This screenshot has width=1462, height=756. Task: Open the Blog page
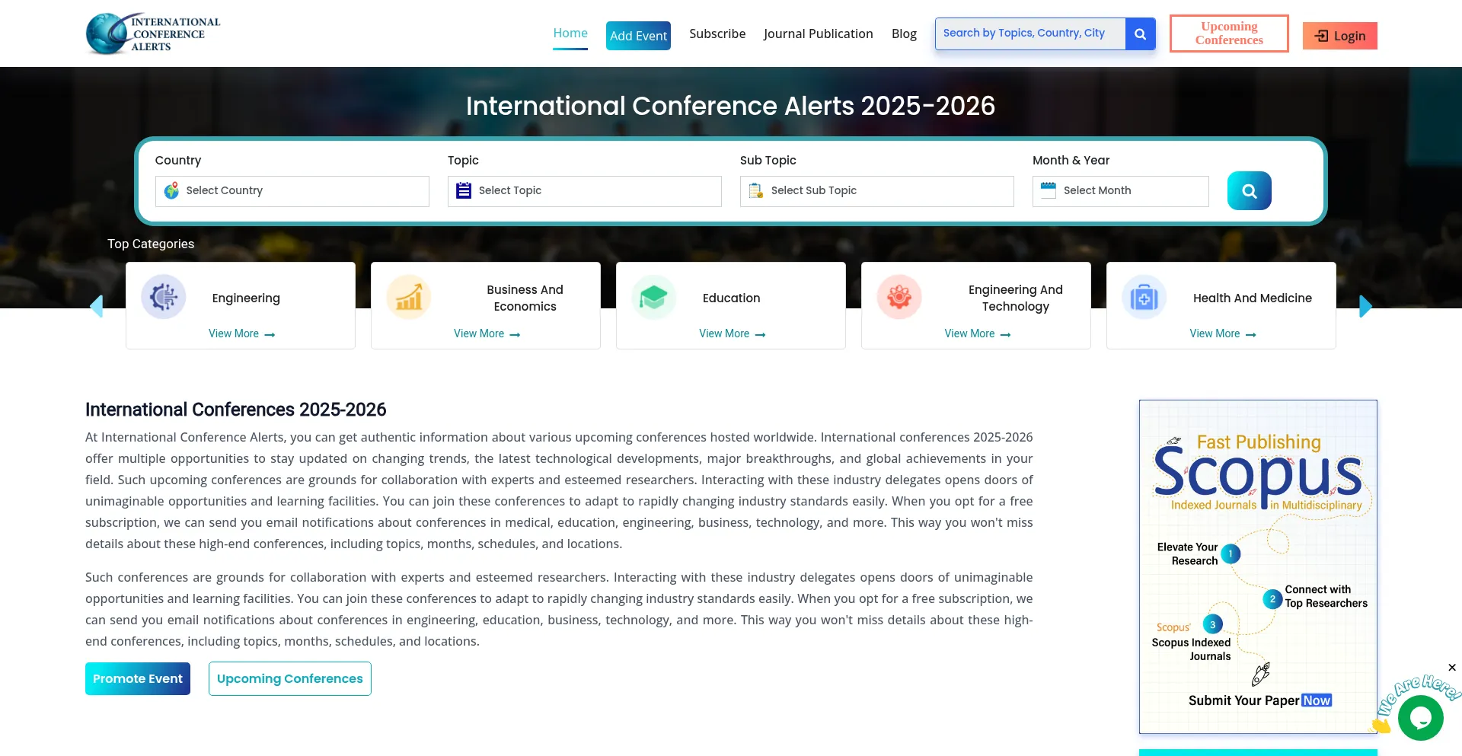(x=904, y=33)
